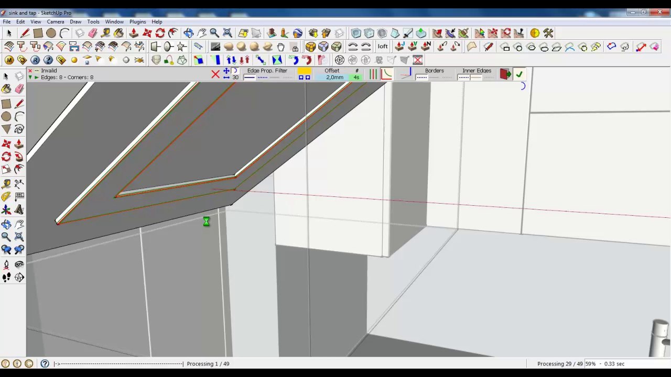Select the Freehand tool in left toolbar
Viewport: 671px width, 377px height.
[19, 129]
